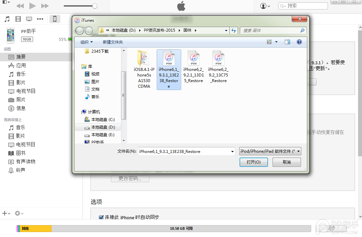Open the settings gear icon at bottom left
Image resolution: width=362 pixels, height=237 pixels.
coord(17,213)
